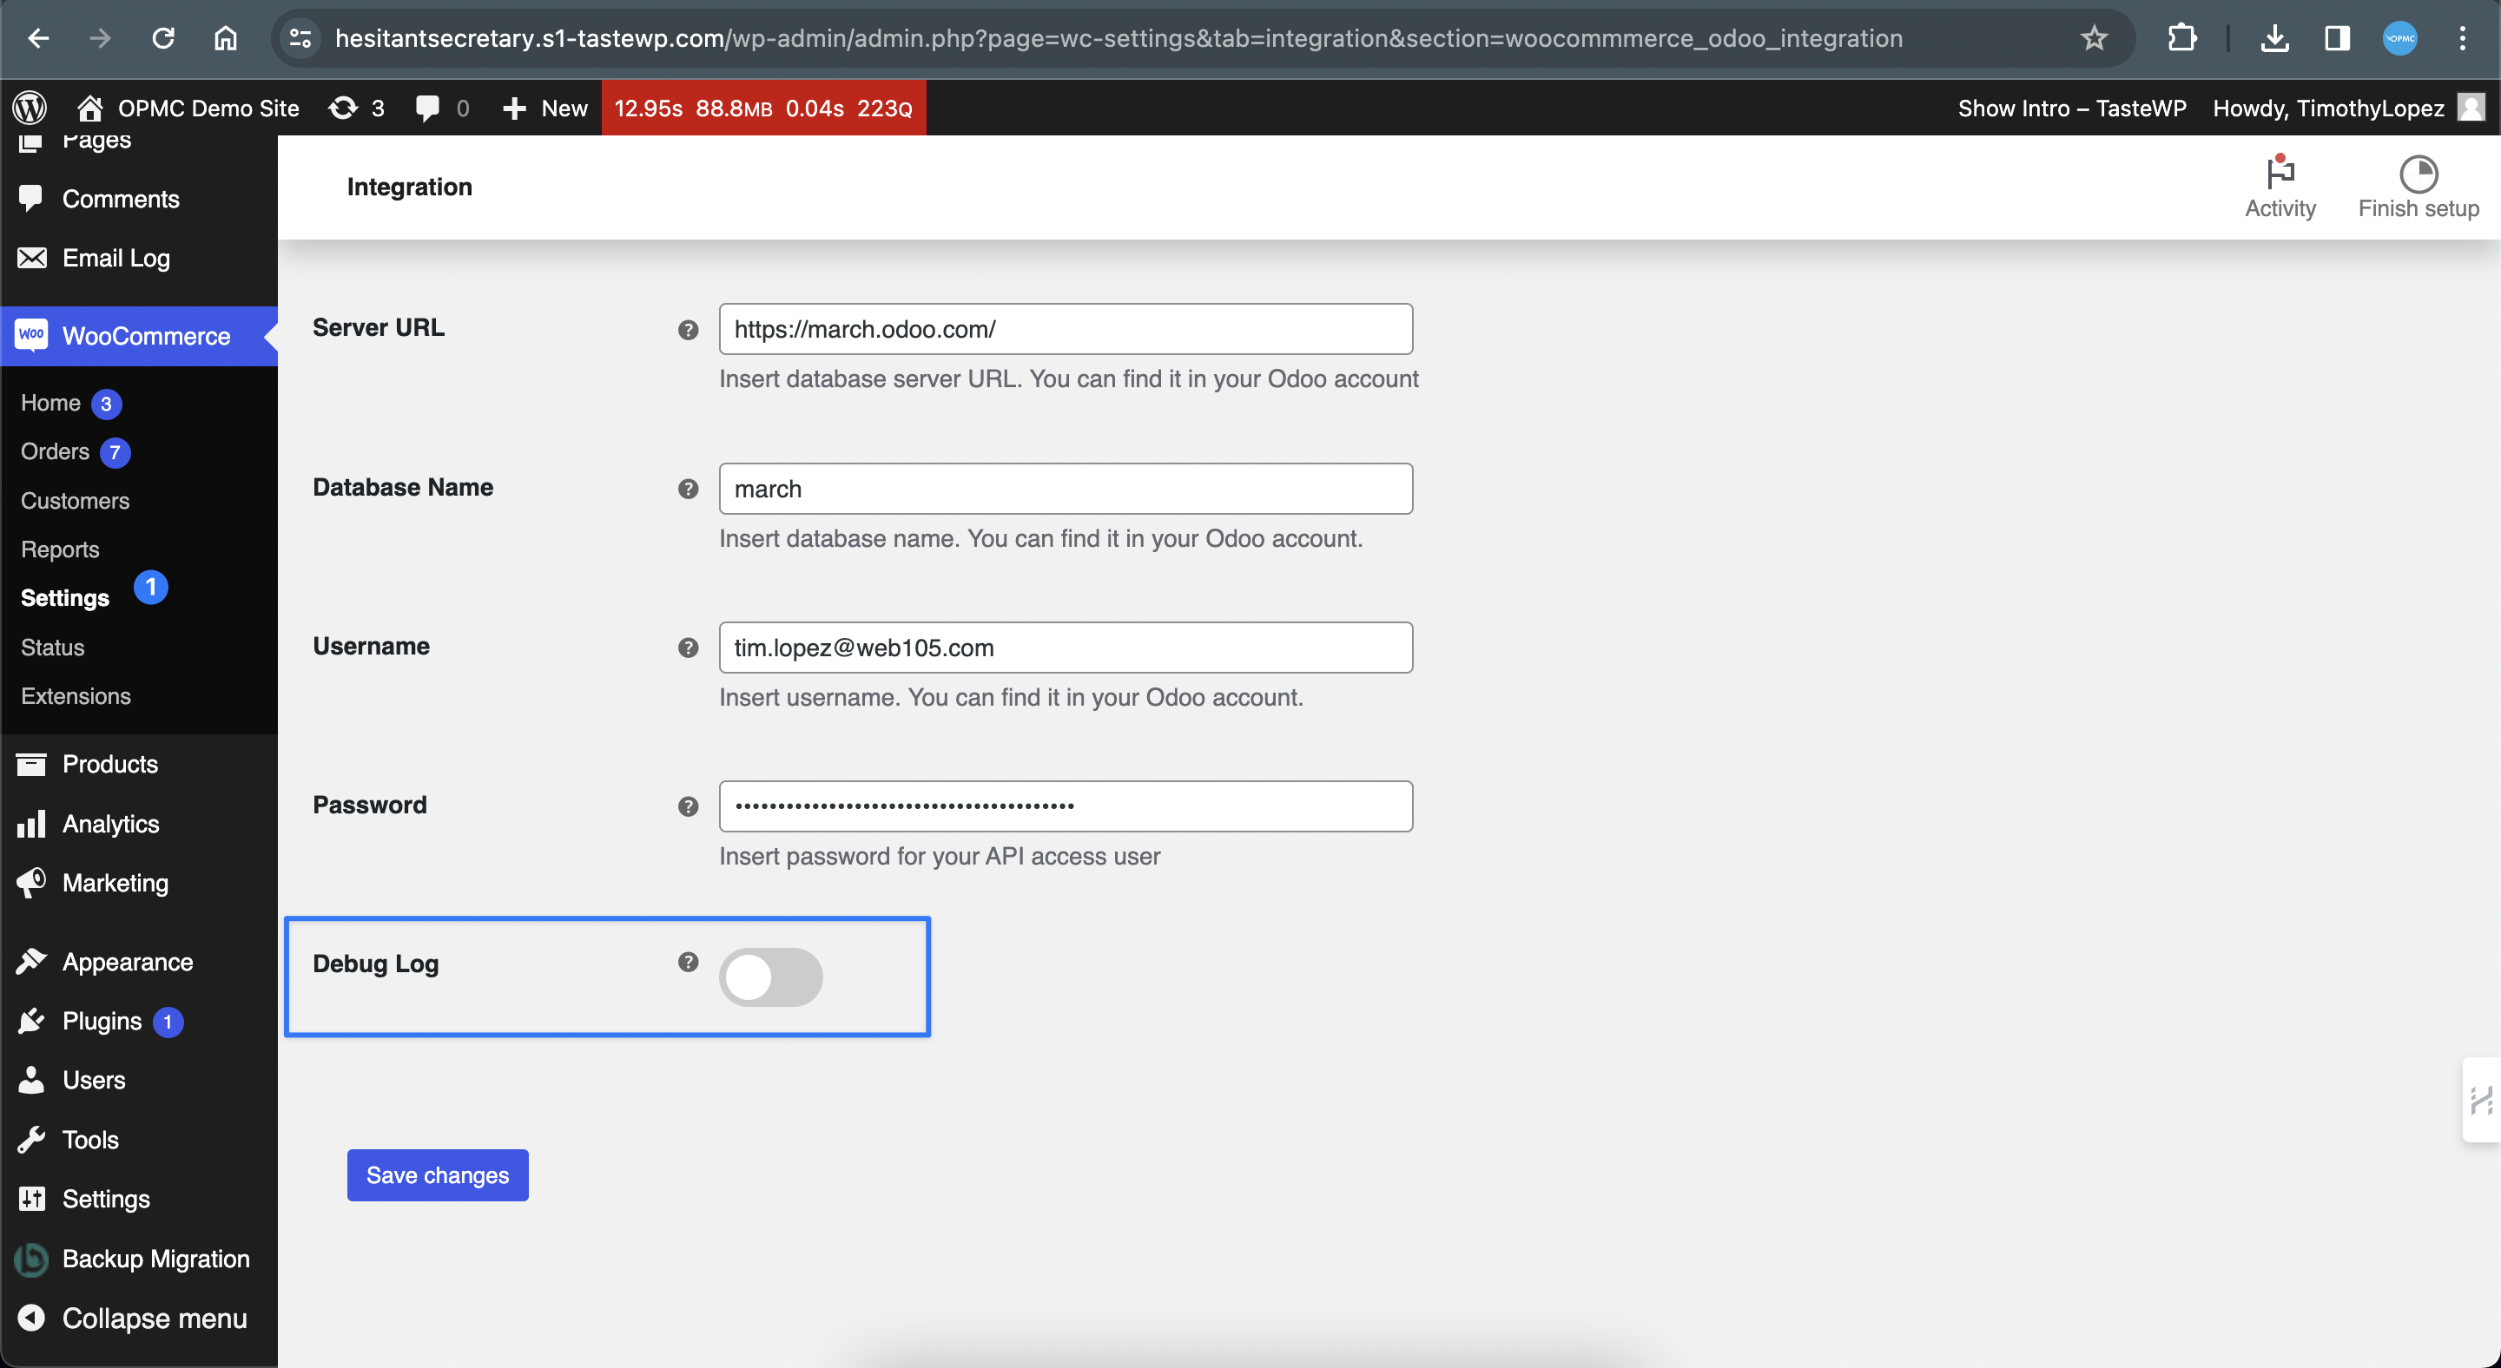Open Finish setup panel
Viewport: 2501px width, 1368px height.
click(2418, 187)
